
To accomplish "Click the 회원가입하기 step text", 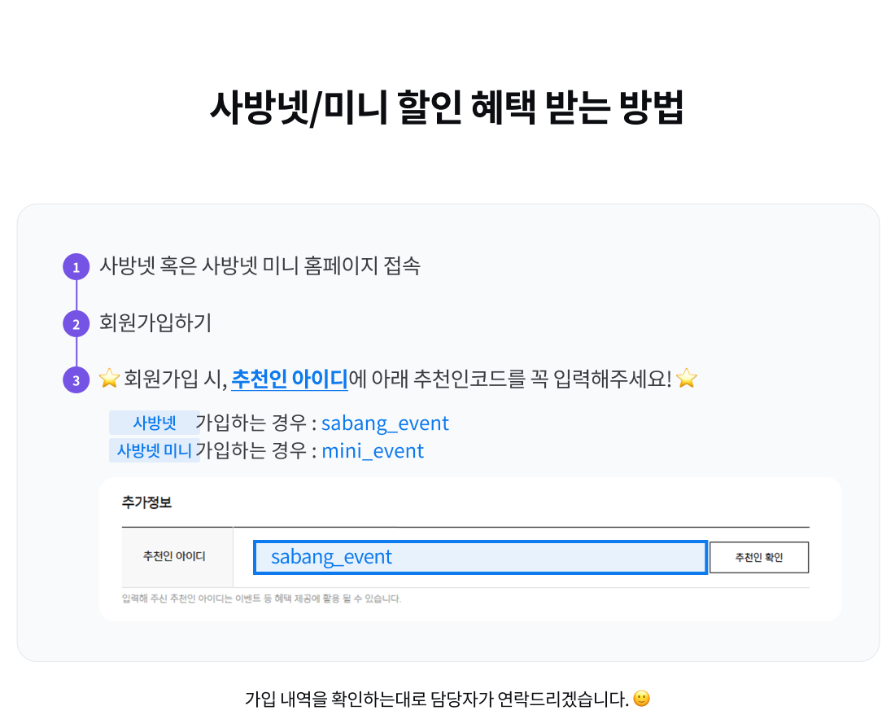I will pyautogui.click(x=155, y=323).
